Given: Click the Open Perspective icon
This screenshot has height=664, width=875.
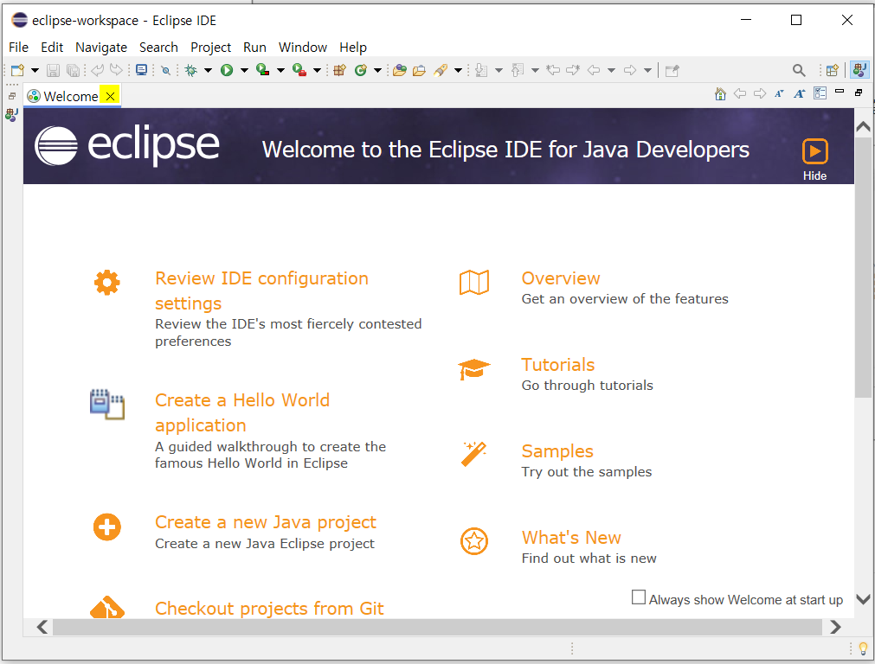Looking at the screenshot, I should [x=833, y=70].
